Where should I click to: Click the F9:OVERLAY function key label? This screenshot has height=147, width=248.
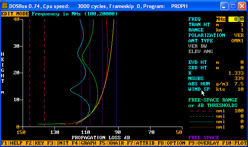point(203,143)
